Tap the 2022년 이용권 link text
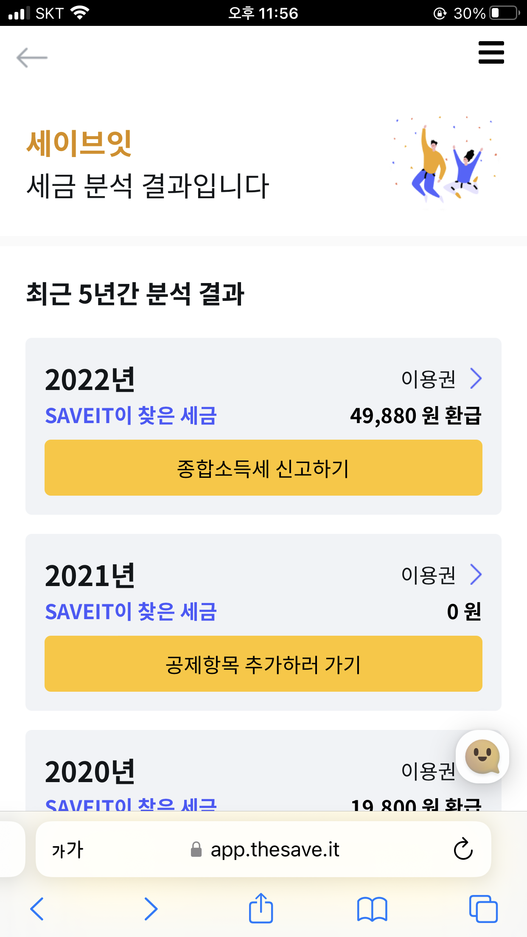This screenshot has height=937, width=527. tap(428, 379)
